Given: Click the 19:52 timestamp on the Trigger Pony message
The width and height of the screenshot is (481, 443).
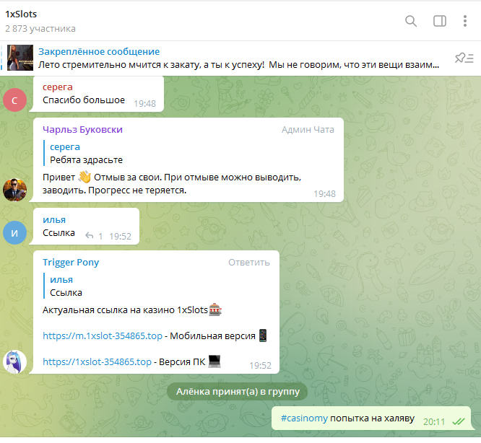Looking at the screenshot, I should (x=260, y=366).
